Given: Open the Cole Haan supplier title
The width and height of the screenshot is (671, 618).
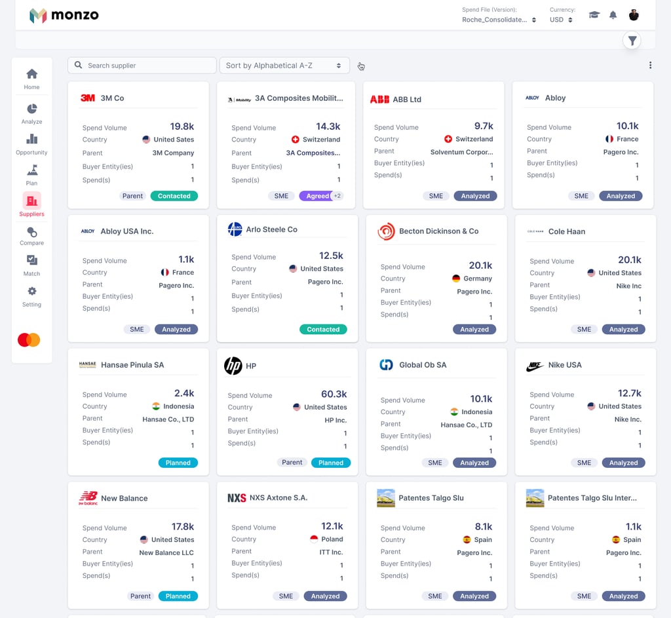Looking at the screenshot, I should click(567, 231).
